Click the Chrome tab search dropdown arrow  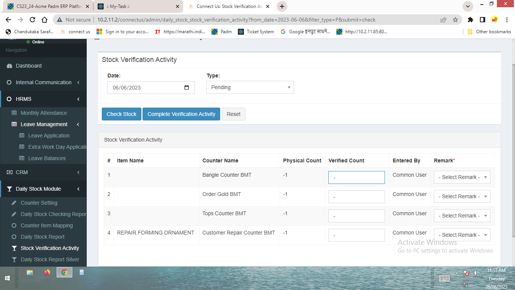(x=468, y=6)
